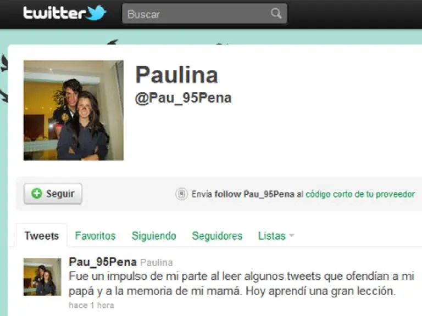422x316 pixels.
Task: Click the small tweet avatar thumbnail
Action: pos(42,276)
